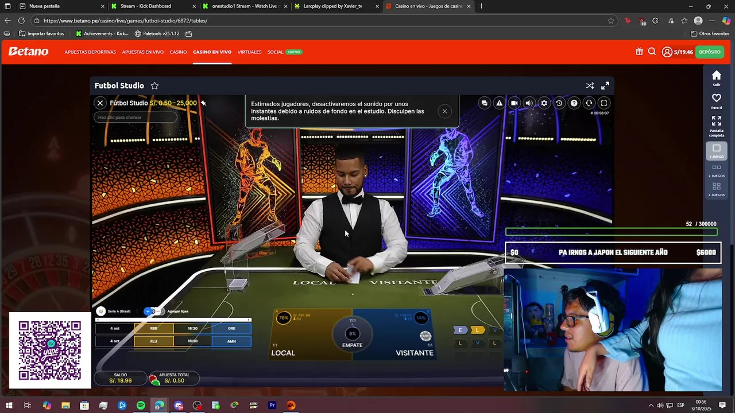Open the Virtuales section
The height and width of the screenshot is (413, 735).
tap(249, 52)
